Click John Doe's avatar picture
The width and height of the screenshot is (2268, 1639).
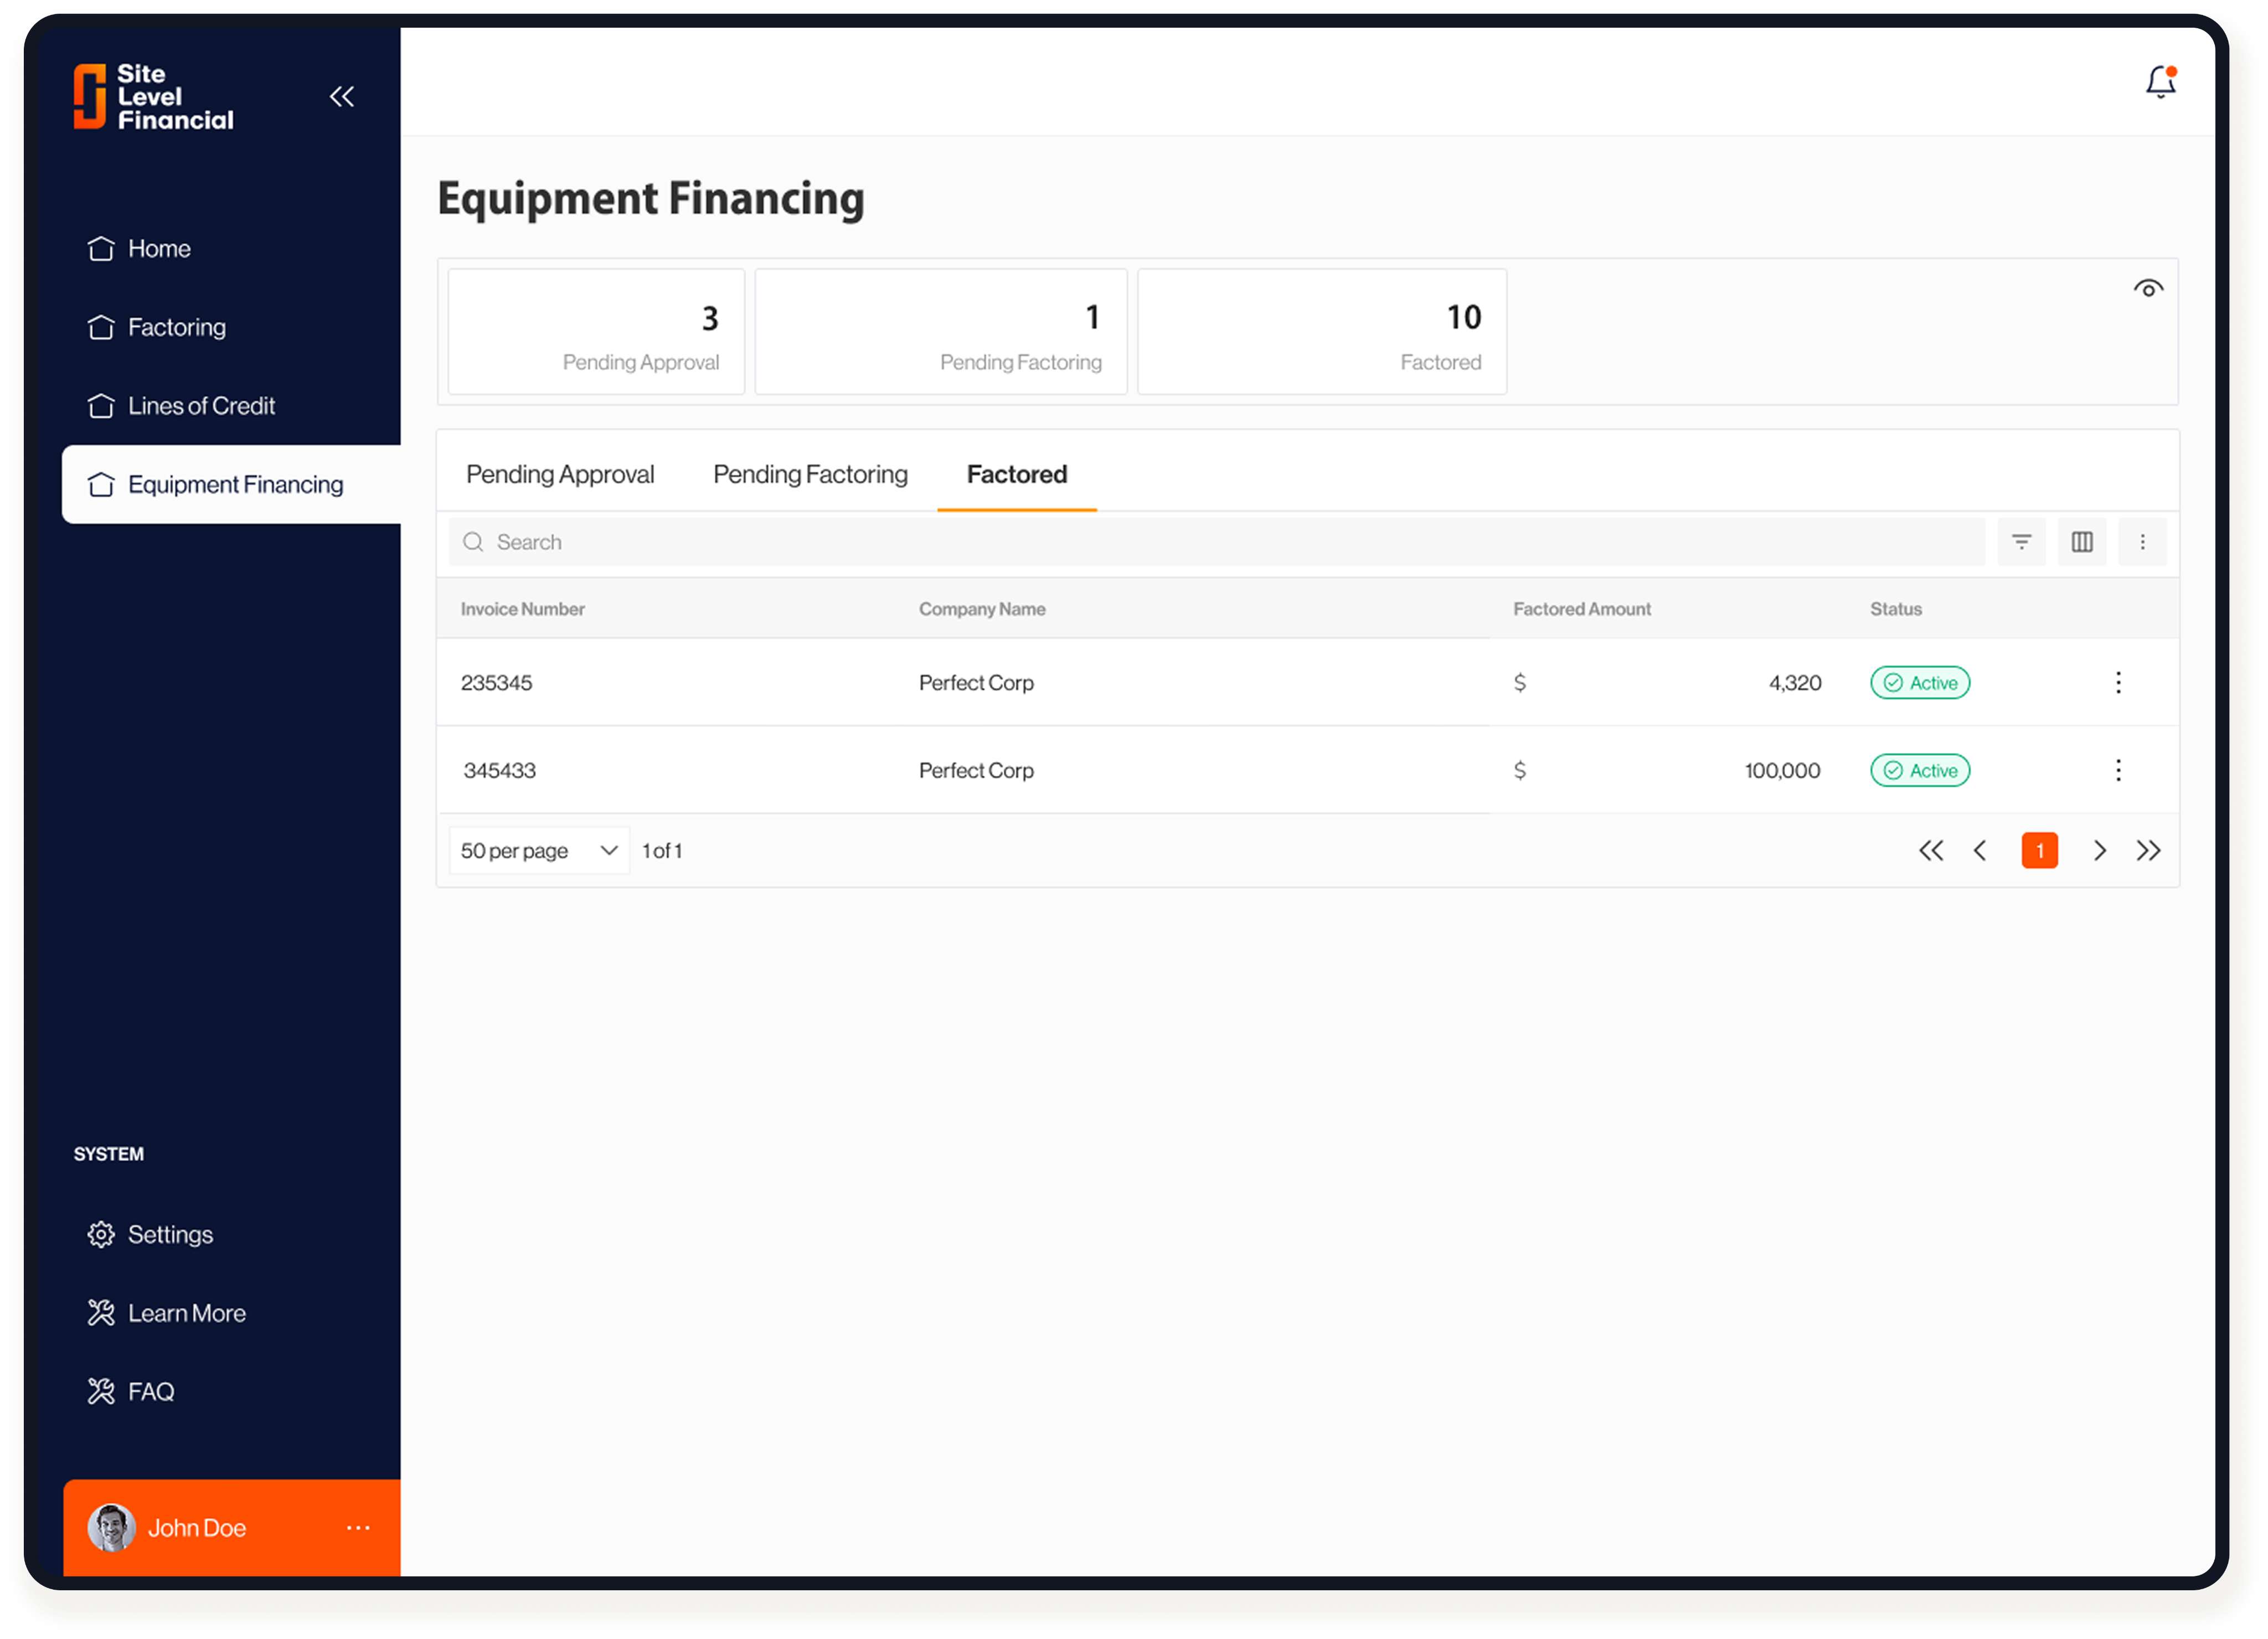coord(111,1527)
